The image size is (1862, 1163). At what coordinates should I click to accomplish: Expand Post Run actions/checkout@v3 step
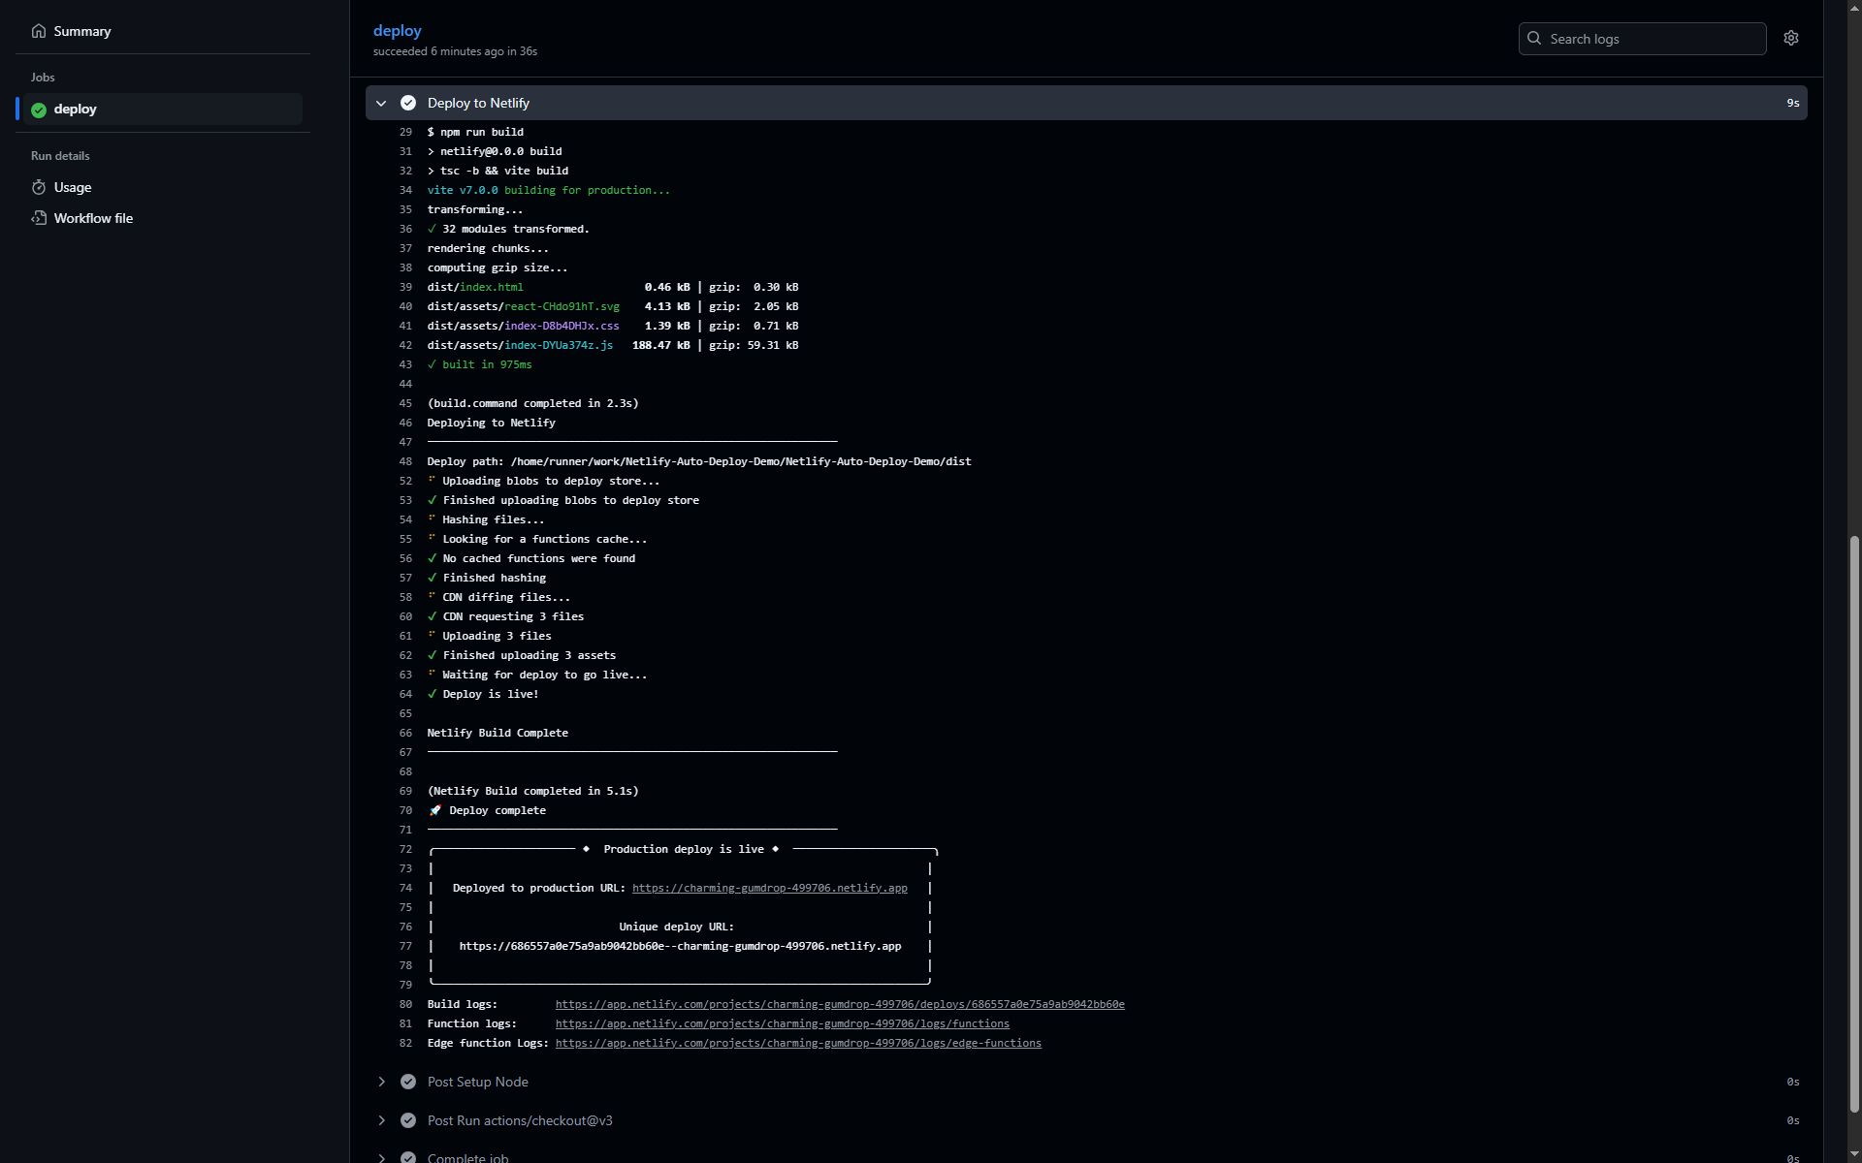coord(381,1120)
